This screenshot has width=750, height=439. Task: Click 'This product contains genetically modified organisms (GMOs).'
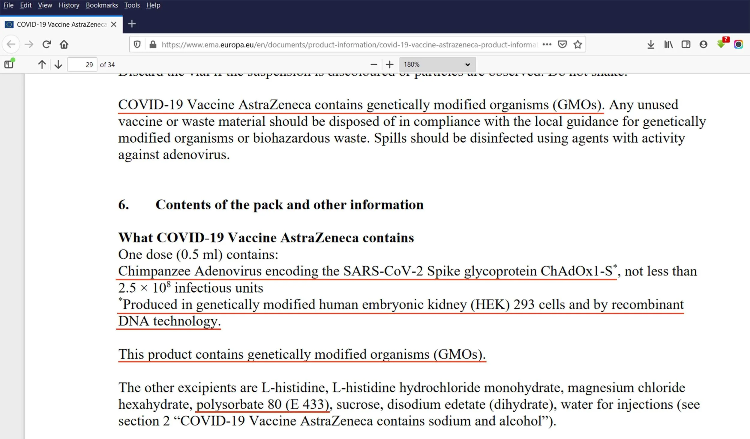tap(302, 354)
